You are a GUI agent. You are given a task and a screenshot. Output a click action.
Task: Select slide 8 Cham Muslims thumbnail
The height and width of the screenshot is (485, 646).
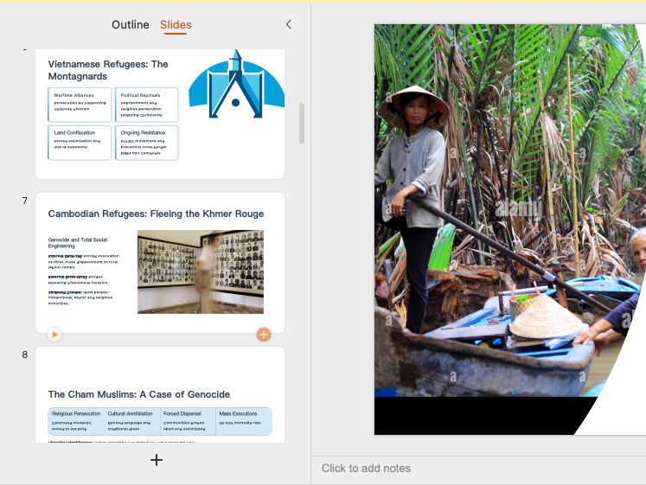160,394
